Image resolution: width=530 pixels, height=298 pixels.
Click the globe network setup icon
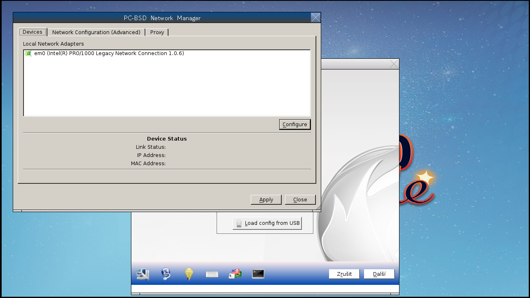(166, 274)
